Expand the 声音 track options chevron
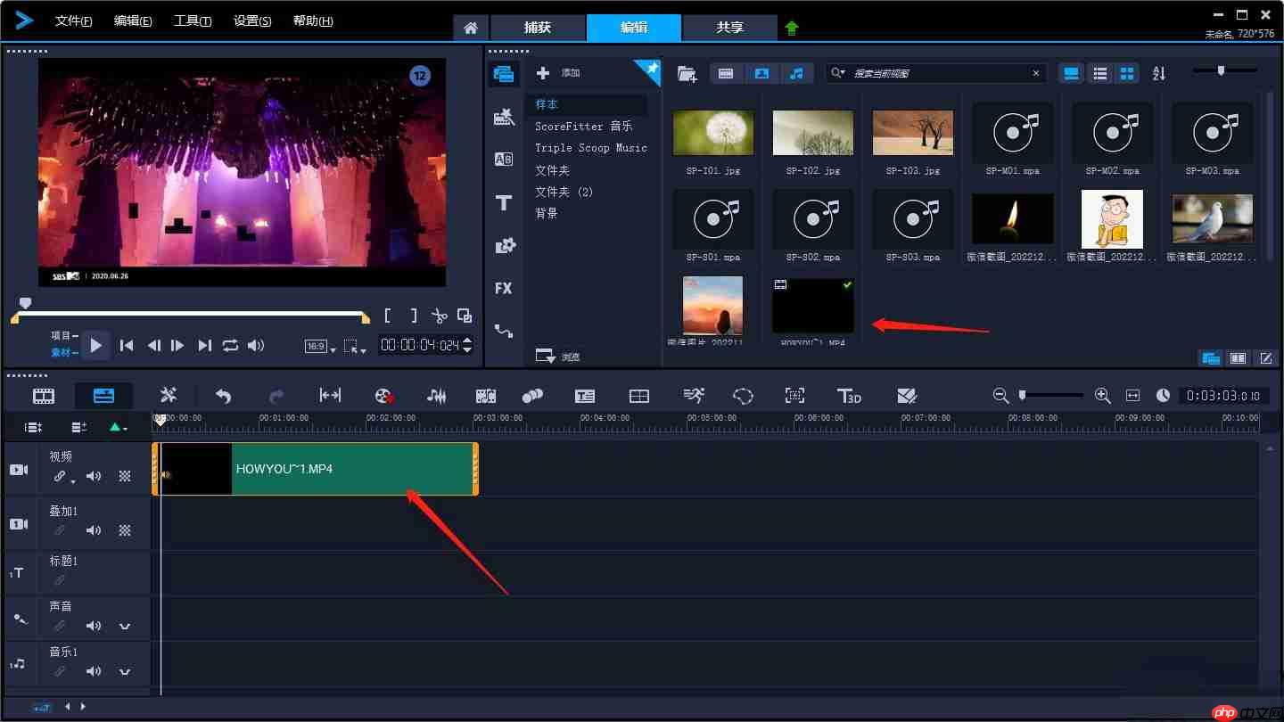The image size is (1284, 722). tap(125, 627)
